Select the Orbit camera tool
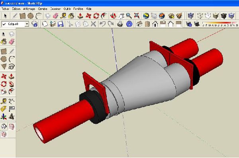Image resolution: width=239 pixels, height=158 pixels. tap(113, 16)
